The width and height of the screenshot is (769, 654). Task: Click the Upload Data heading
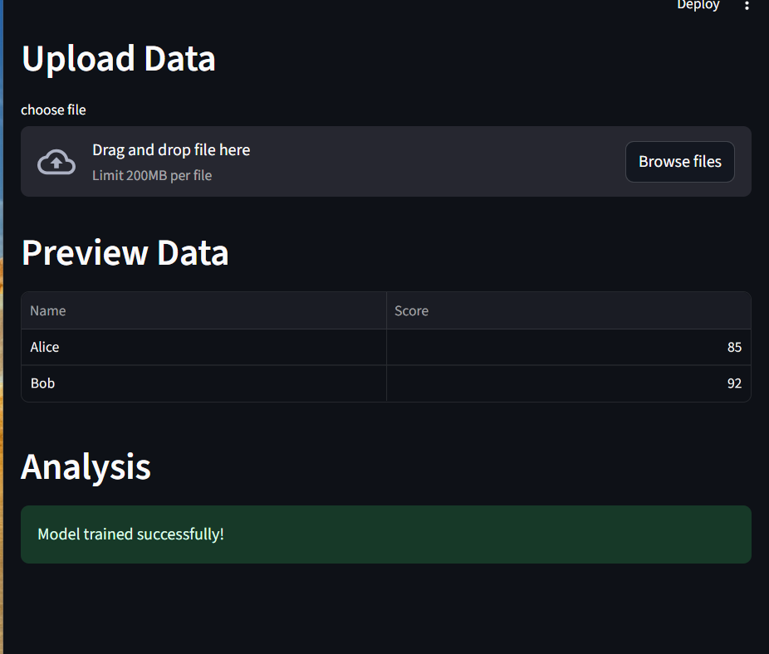119,59
